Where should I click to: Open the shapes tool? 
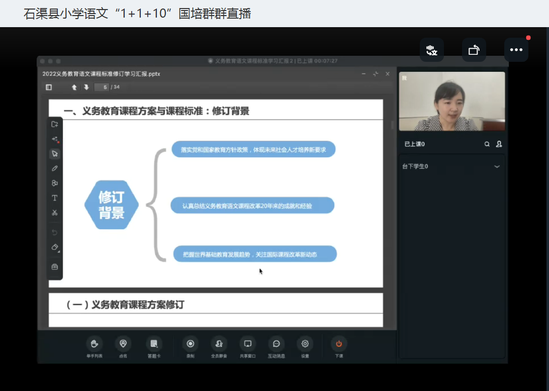click(55, 183)
